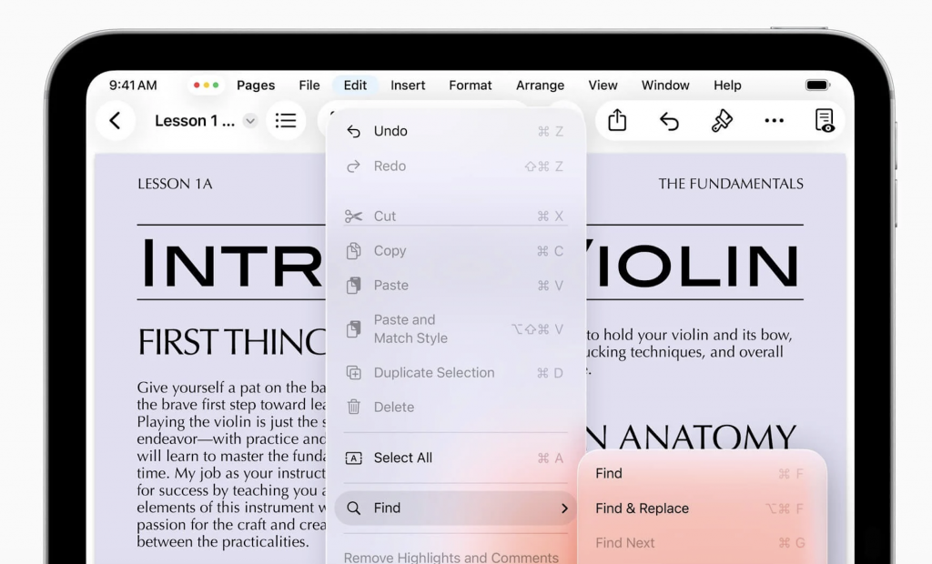Open the Format paintbrush icon
The height and width of the screenshot is (564, 932).
pos(722,121)
